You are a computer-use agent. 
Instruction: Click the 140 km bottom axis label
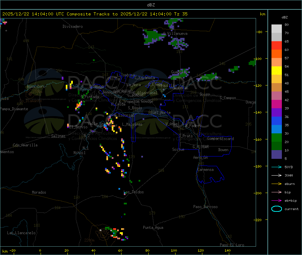tap(228, 250)
